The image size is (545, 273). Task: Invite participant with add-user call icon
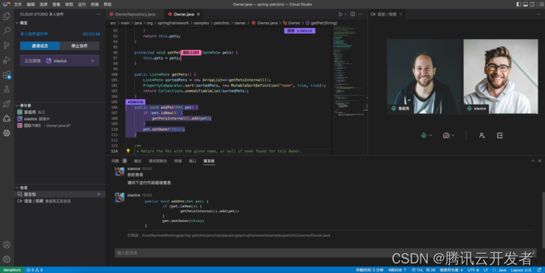tap(482, 135)
